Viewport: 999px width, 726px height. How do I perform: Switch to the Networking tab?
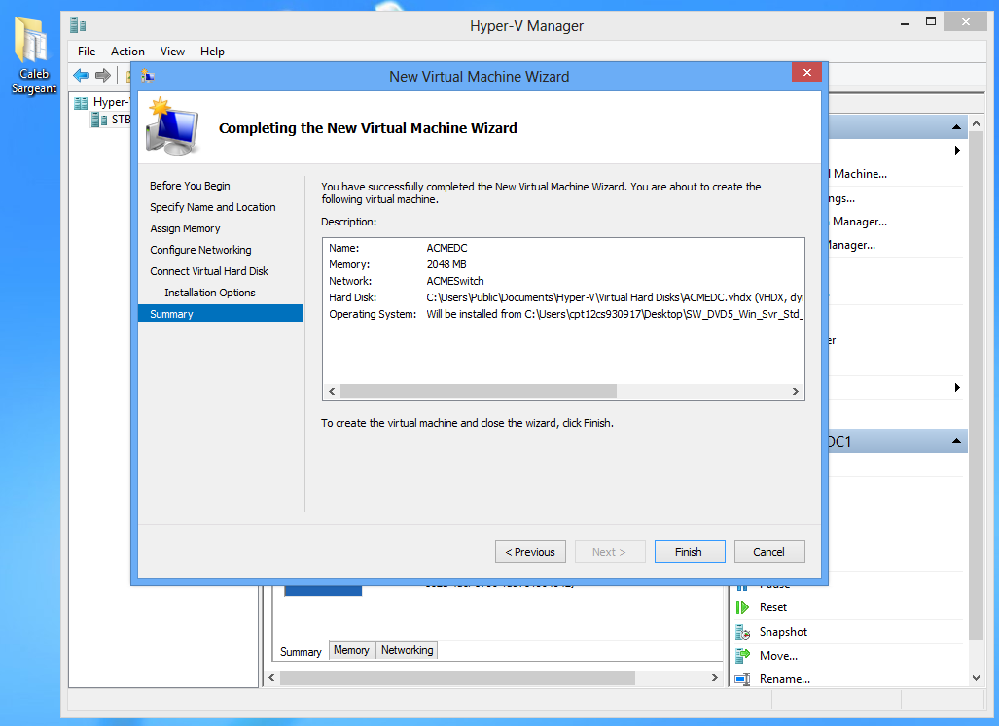pos(408,650)
